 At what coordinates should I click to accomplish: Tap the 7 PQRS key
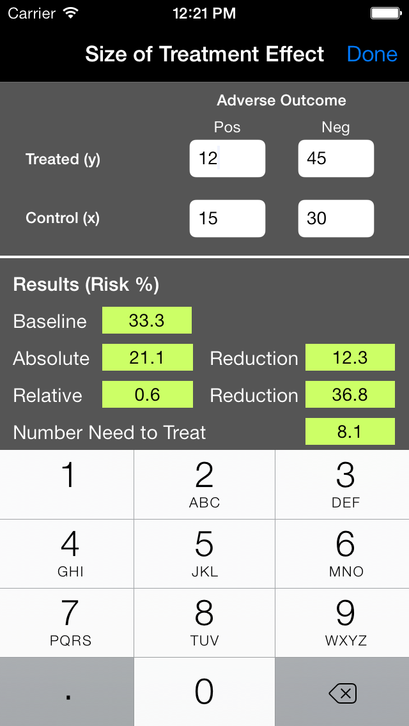(x=66, y=622)
